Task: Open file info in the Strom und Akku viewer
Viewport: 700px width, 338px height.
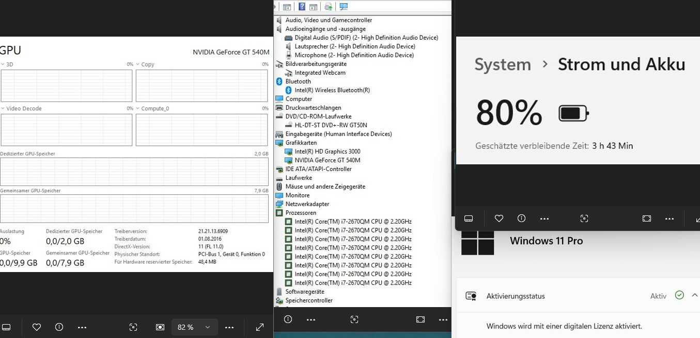Action: 521,218
